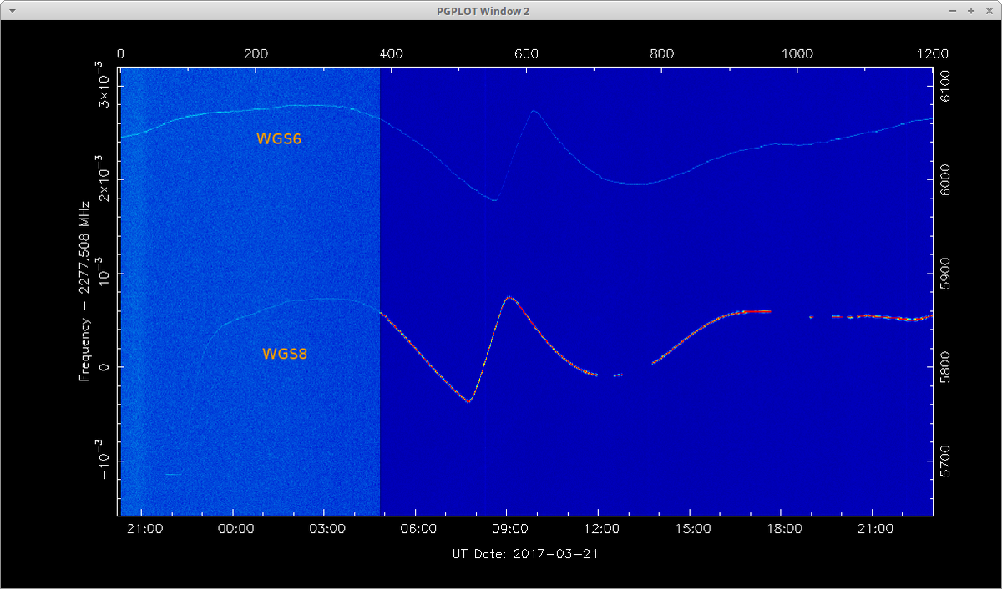The height and width of the screenshot is (589, 1002).
Task: Click the WGS8 trace minimum near 08:00
Action: coord(468,401)
